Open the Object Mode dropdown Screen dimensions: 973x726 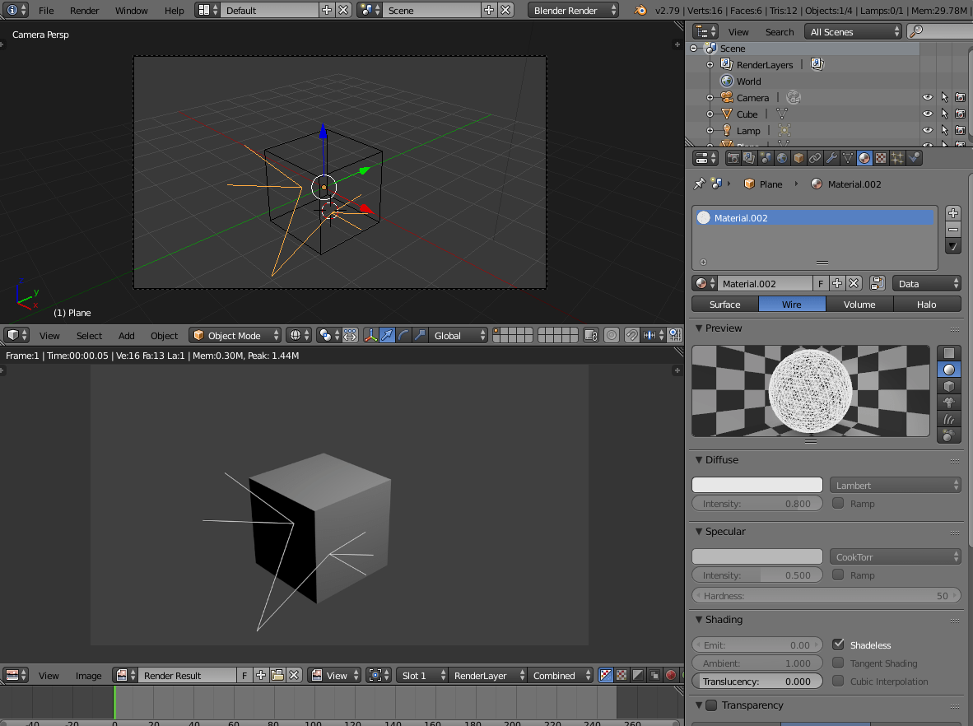(x=235, y=335)
